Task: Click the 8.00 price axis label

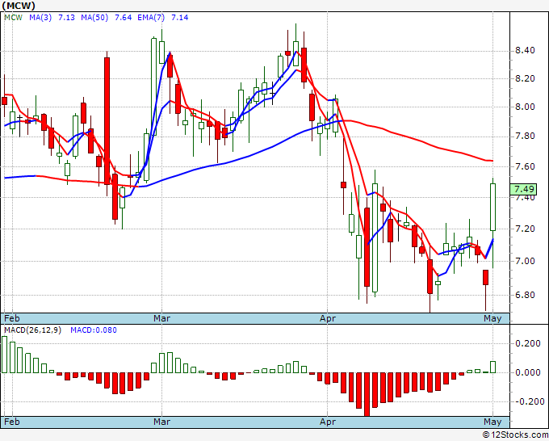Action: tap(526, 107)
